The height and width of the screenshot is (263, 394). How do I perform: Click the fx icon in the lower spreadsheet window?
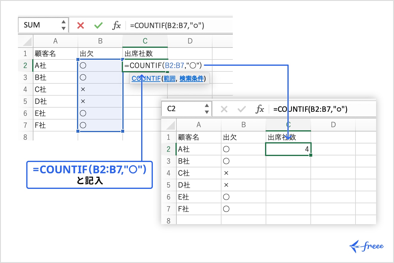(x=260, y=109)
